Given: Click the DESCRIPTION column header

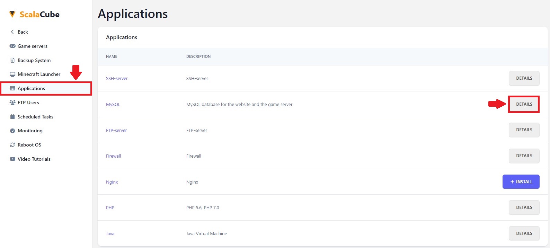Looking at the screenshot, I should (198, 56).
